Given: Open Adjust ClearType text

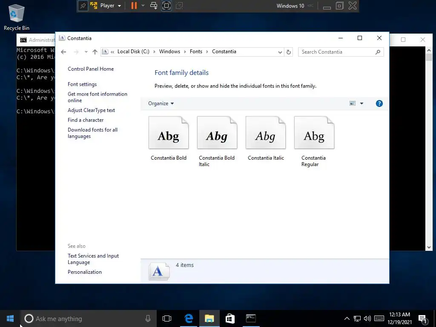Looking at the screenshot, I should pos(91,110).
